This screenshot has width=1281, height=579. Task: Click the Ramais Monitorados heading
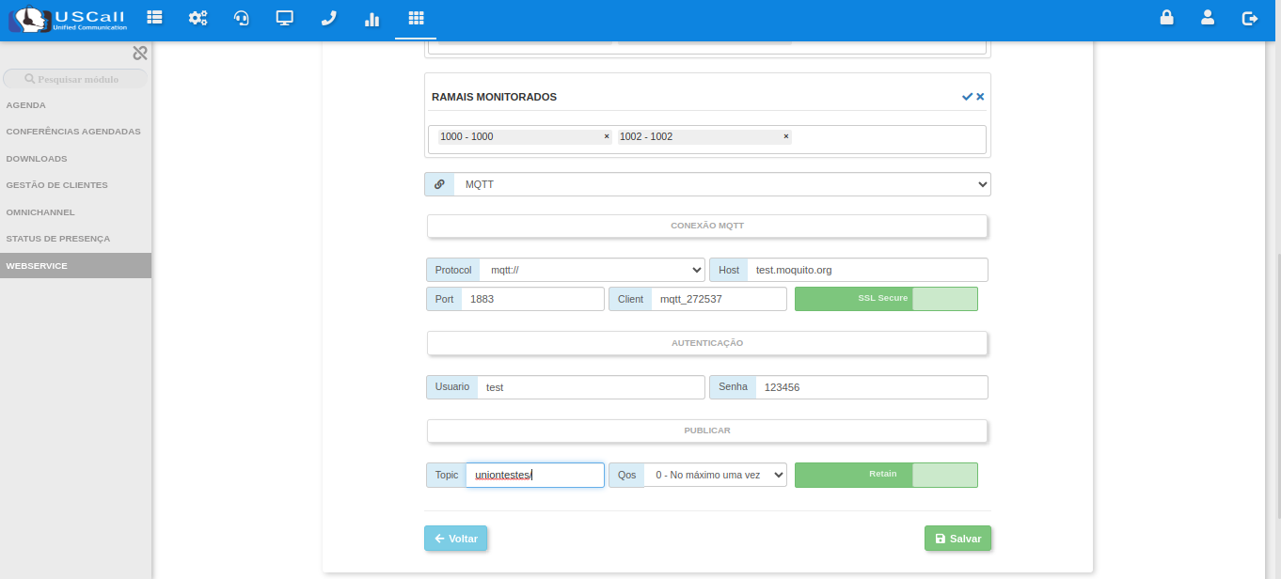tap(494, 97)
